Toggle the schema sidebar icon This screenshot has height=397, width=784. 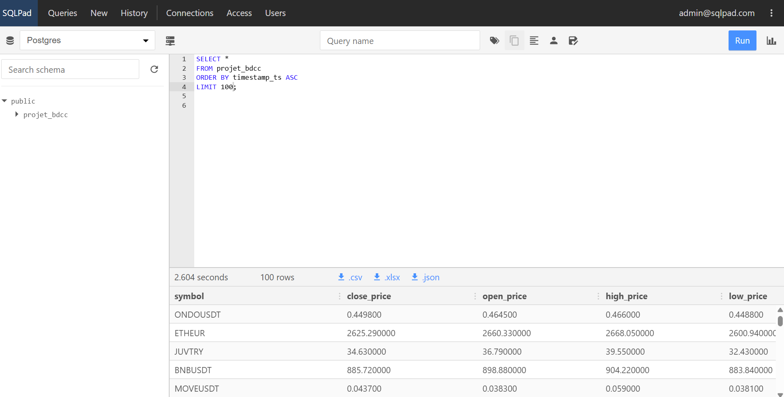coord(170,41)
